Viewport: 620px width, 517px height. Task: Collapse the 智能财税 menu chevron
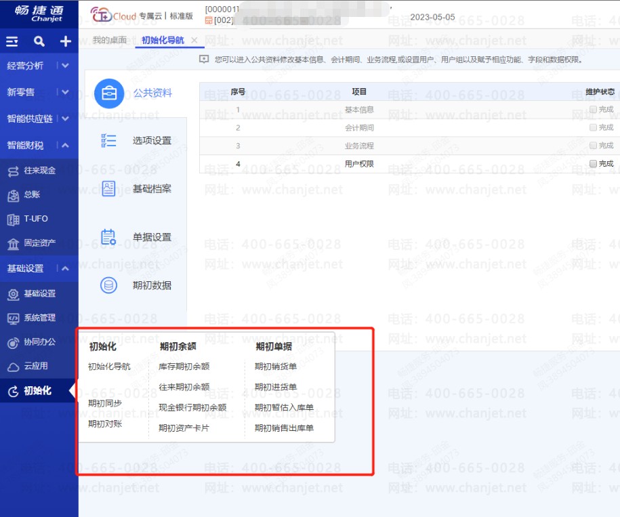point(65,145)
